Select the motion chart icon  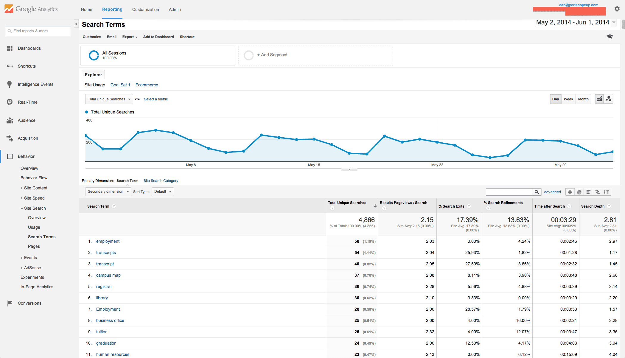609,99
